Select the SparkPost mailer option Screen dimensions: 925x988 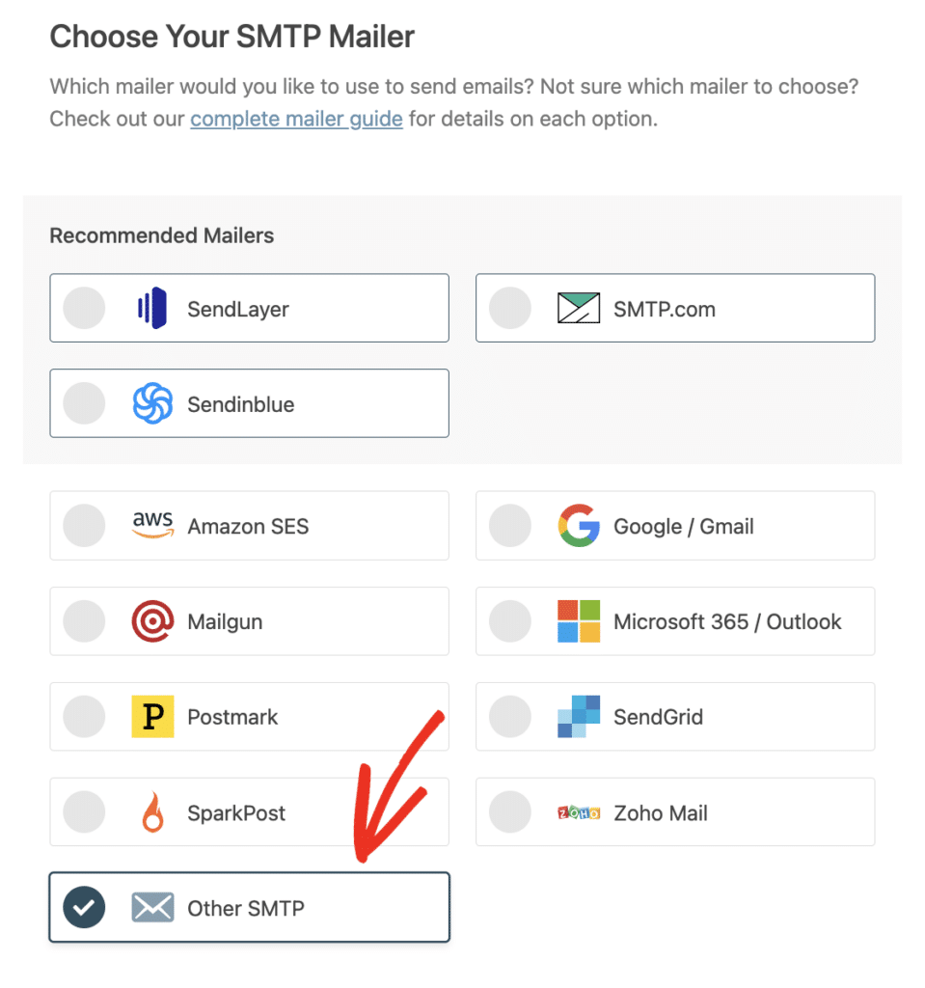tap(249, 812)
